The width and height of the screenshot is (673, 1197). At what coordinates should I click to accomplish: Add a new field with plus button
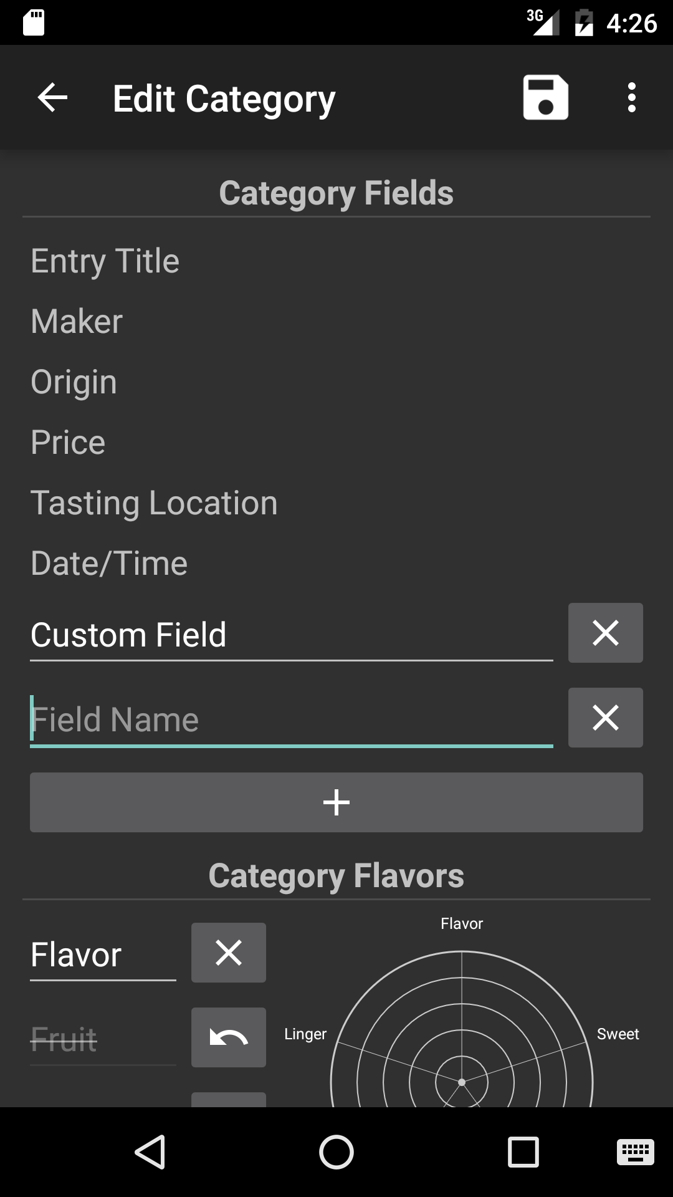[x=336, y=802]
